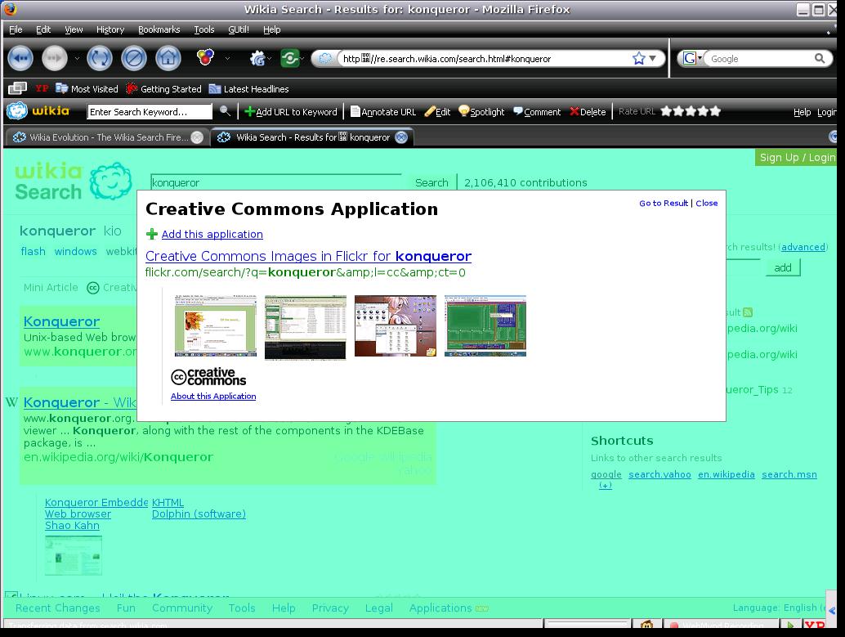Viewport: 845px width, 637px height.
Task: Open the Latest Headlines bookmark
Action: (x=249, y=89)
